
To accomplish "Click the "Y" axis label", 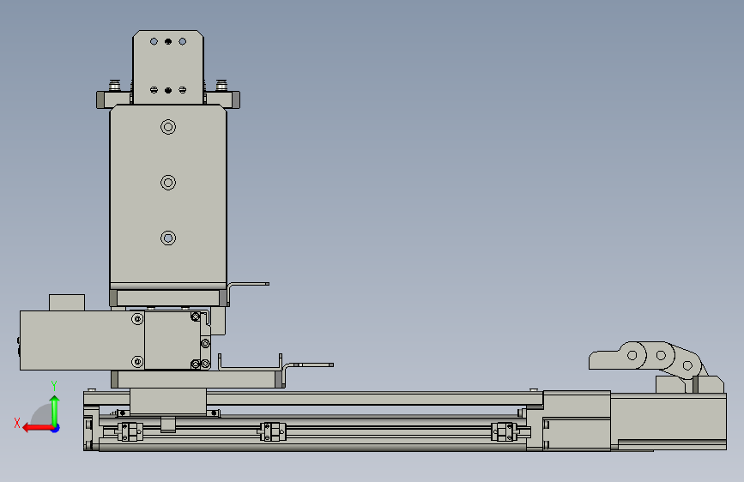I will [x=54, y=385].
